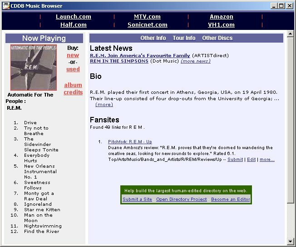296x247 pixels.
Task: Open Submit a Site link
Action: coord(137,199)
